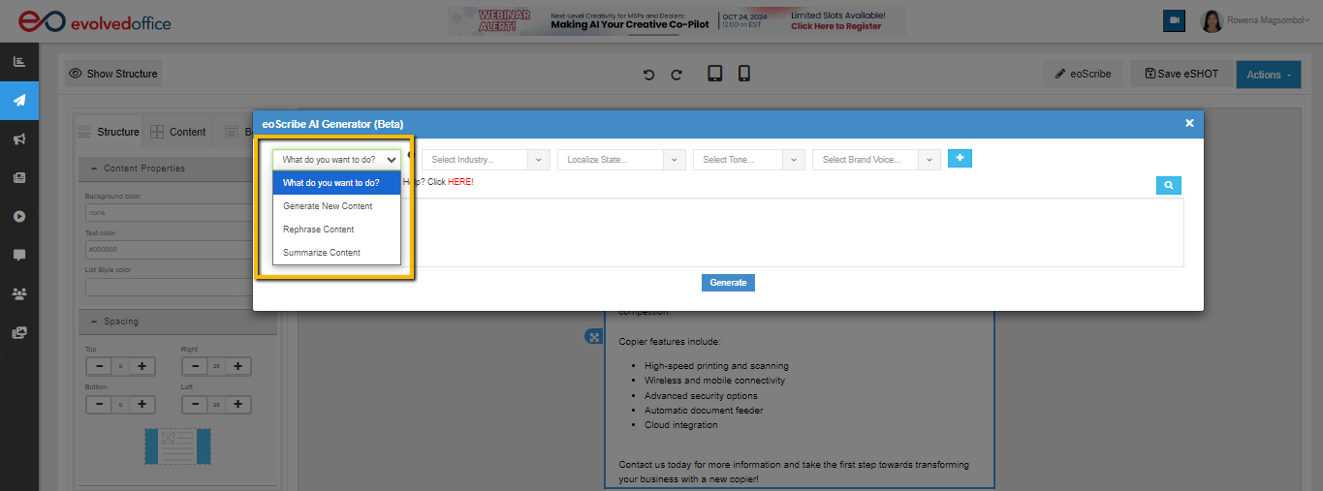Open the megaphone campaigns sidebar icon
The width and height of the screenshot is (1323, 491).
click(19, 139)
